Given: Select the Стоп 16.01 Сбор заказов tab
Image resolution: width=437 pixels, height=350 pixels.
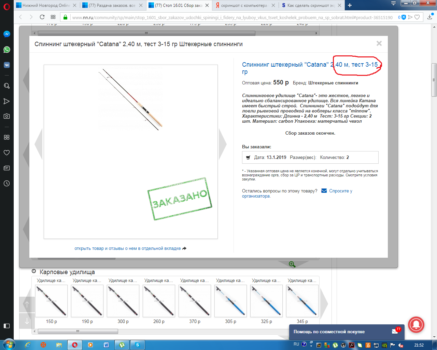Looking at the screenshot, I should [x=179, y=5].
